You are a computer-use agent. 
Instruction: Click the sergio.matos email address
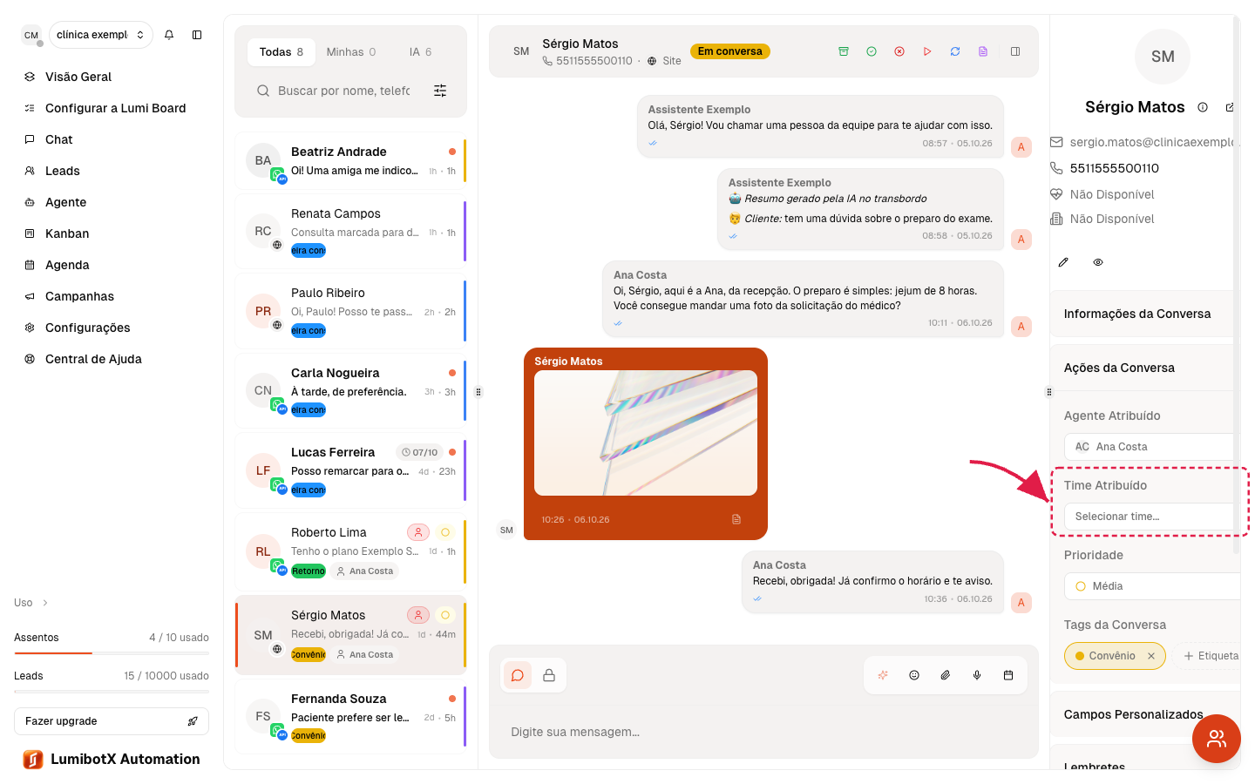coord(1151,142)
